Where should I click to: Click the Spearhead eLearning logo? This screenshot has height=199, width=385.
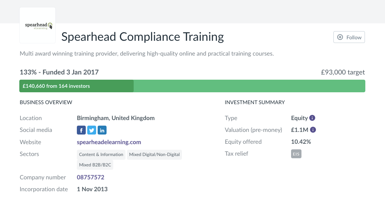tap(37, 25)
